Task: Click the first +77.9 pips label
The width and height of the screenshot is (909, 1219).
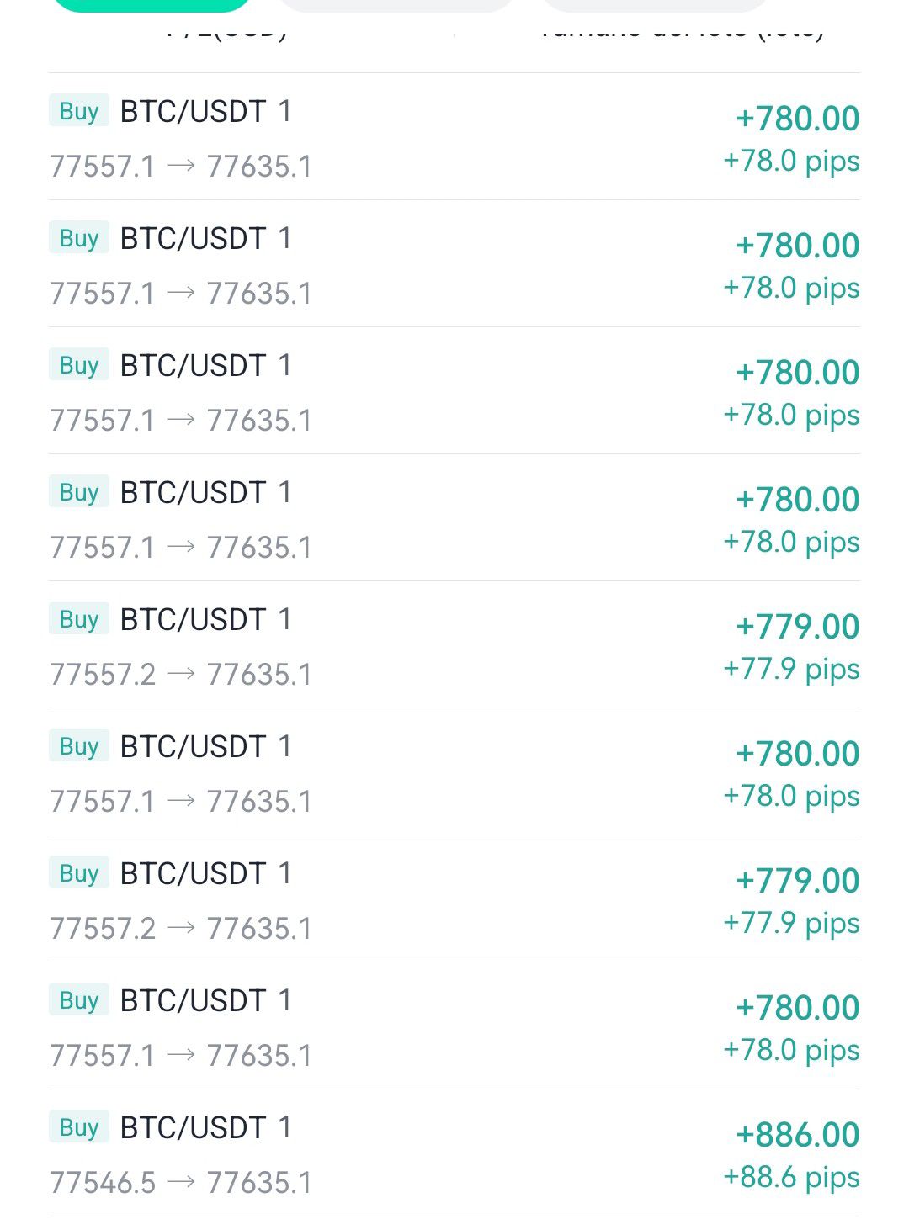Action: pyautogui.click(x=791, y=669)
